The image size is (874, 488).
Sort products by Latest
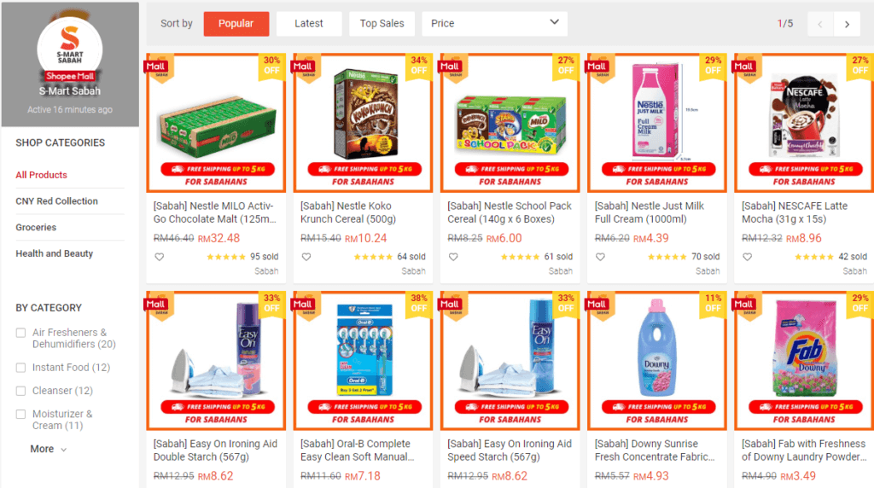click(309, 24)
